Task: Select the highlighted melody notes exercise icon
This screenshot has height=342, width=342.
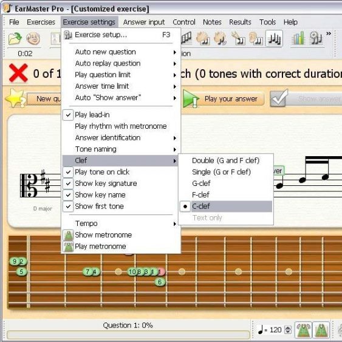Action: [x=274, y=39]
